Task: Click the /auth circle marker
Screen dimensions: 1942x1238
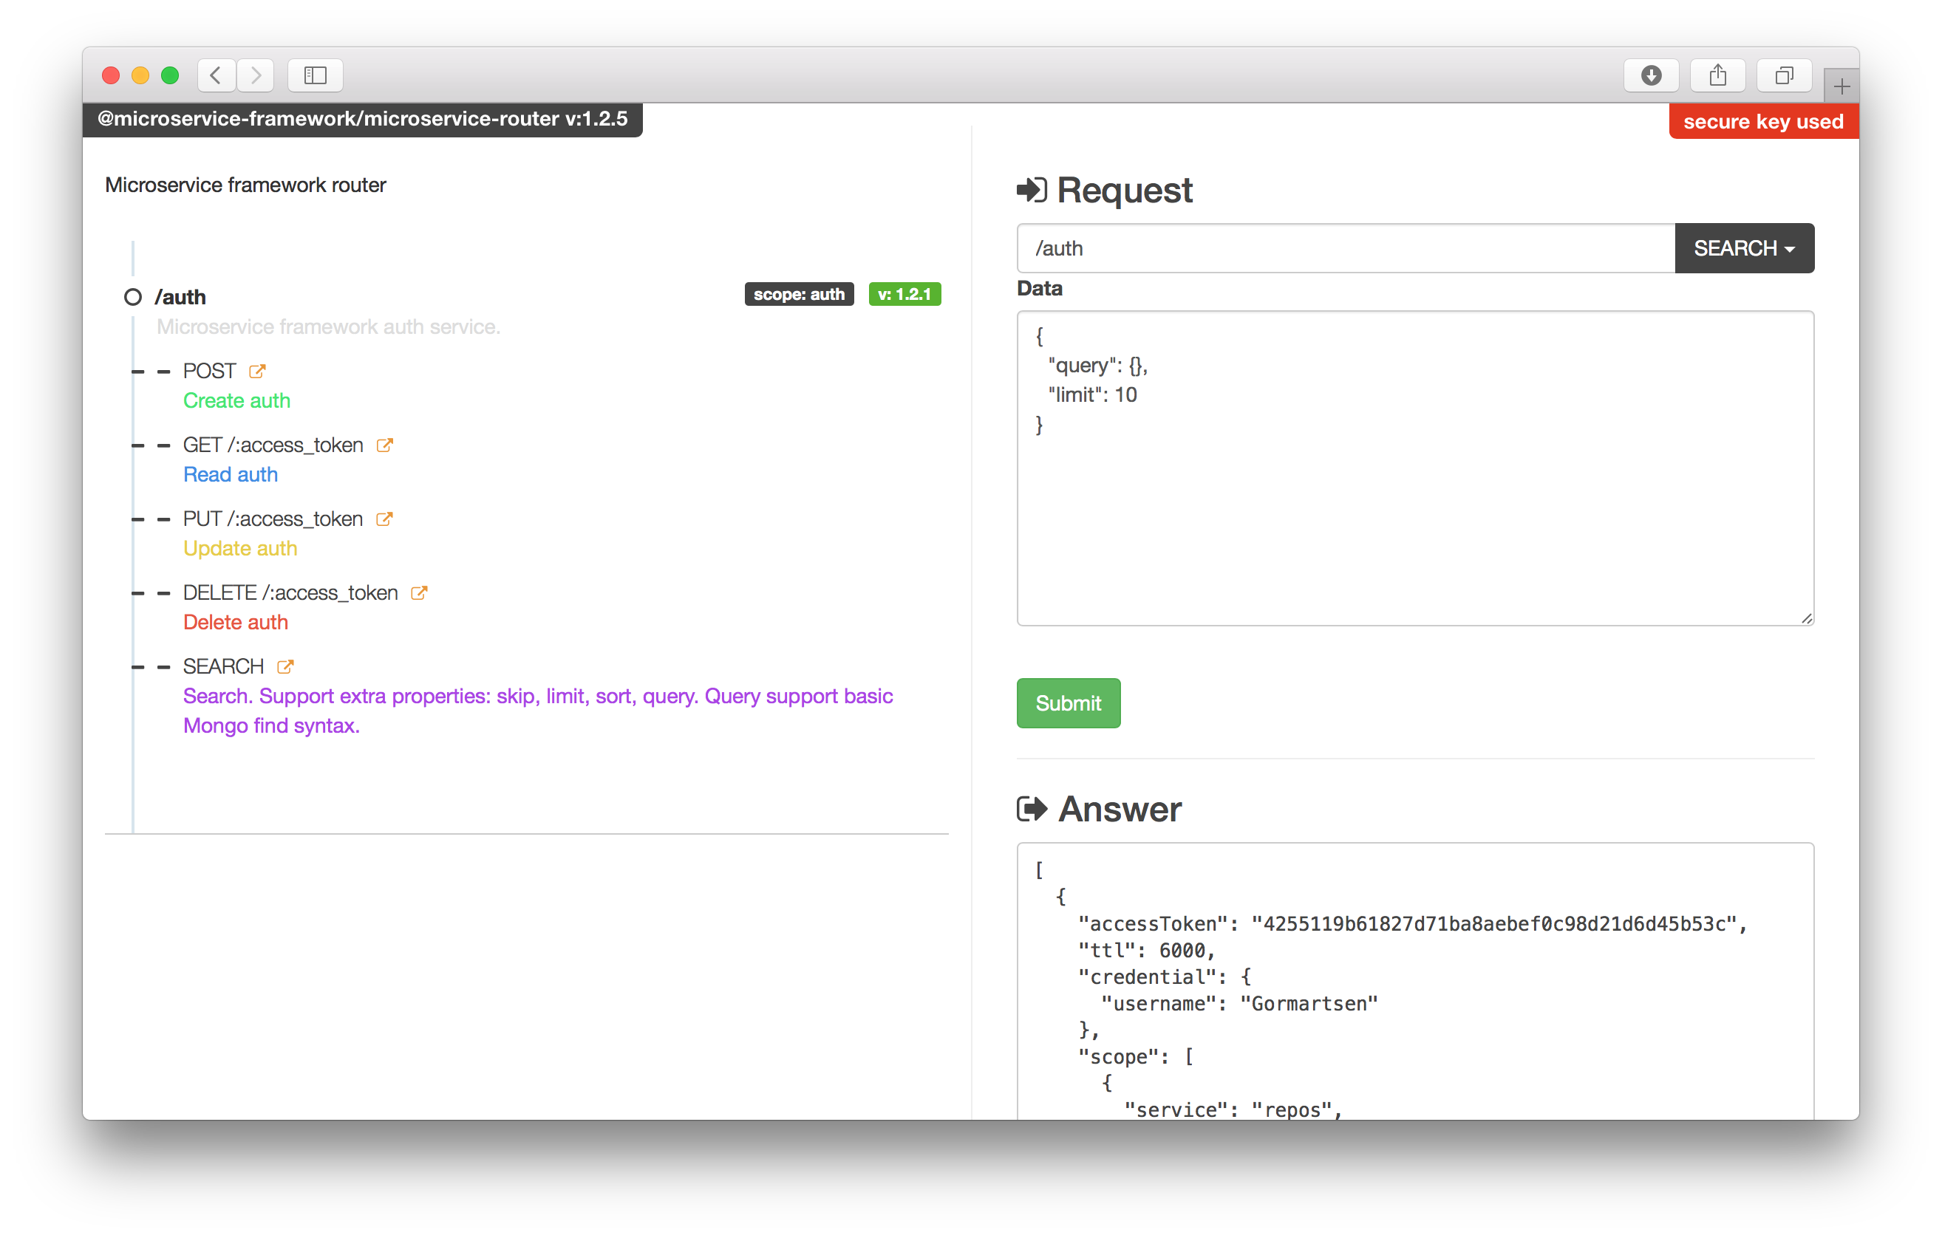Action: pos(133,297)
